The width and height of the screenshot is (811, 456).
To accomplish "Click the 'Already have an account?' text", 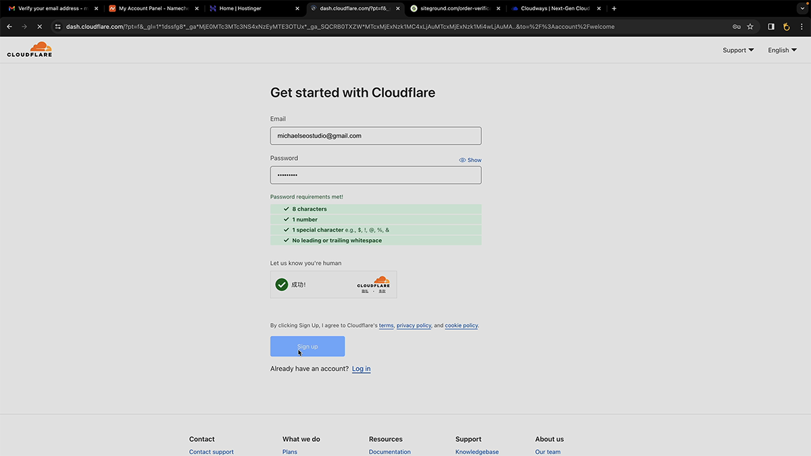I will point(310,369).
